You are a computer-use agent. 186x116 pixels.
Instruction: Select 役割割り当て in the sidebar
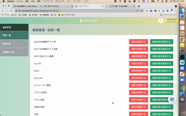tap(14, 52)
